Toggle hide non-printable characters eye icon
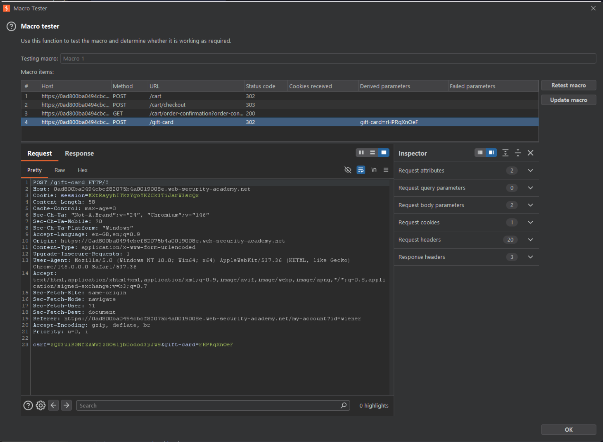 348,170
